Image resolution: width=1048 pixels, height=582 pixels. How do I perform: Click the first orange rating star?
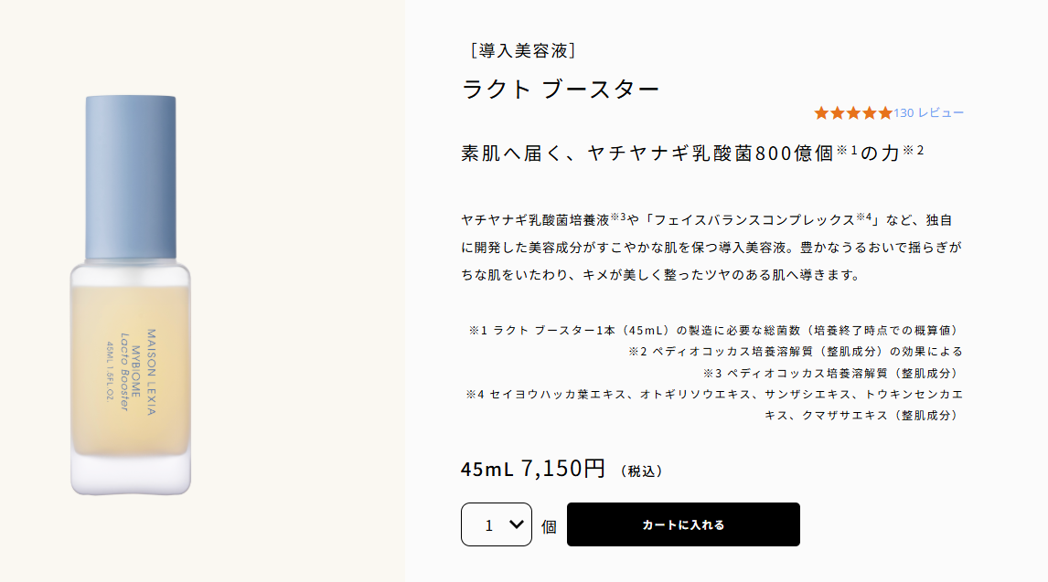point(820,113)
